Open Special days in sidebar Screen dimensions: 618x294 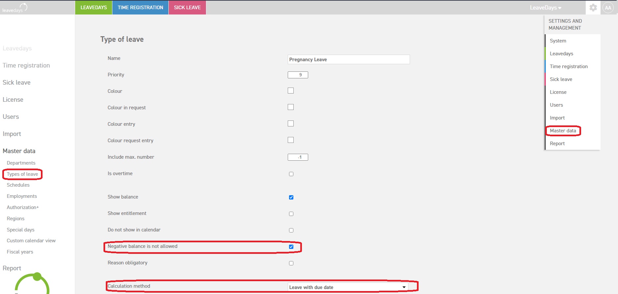(20, 230)
